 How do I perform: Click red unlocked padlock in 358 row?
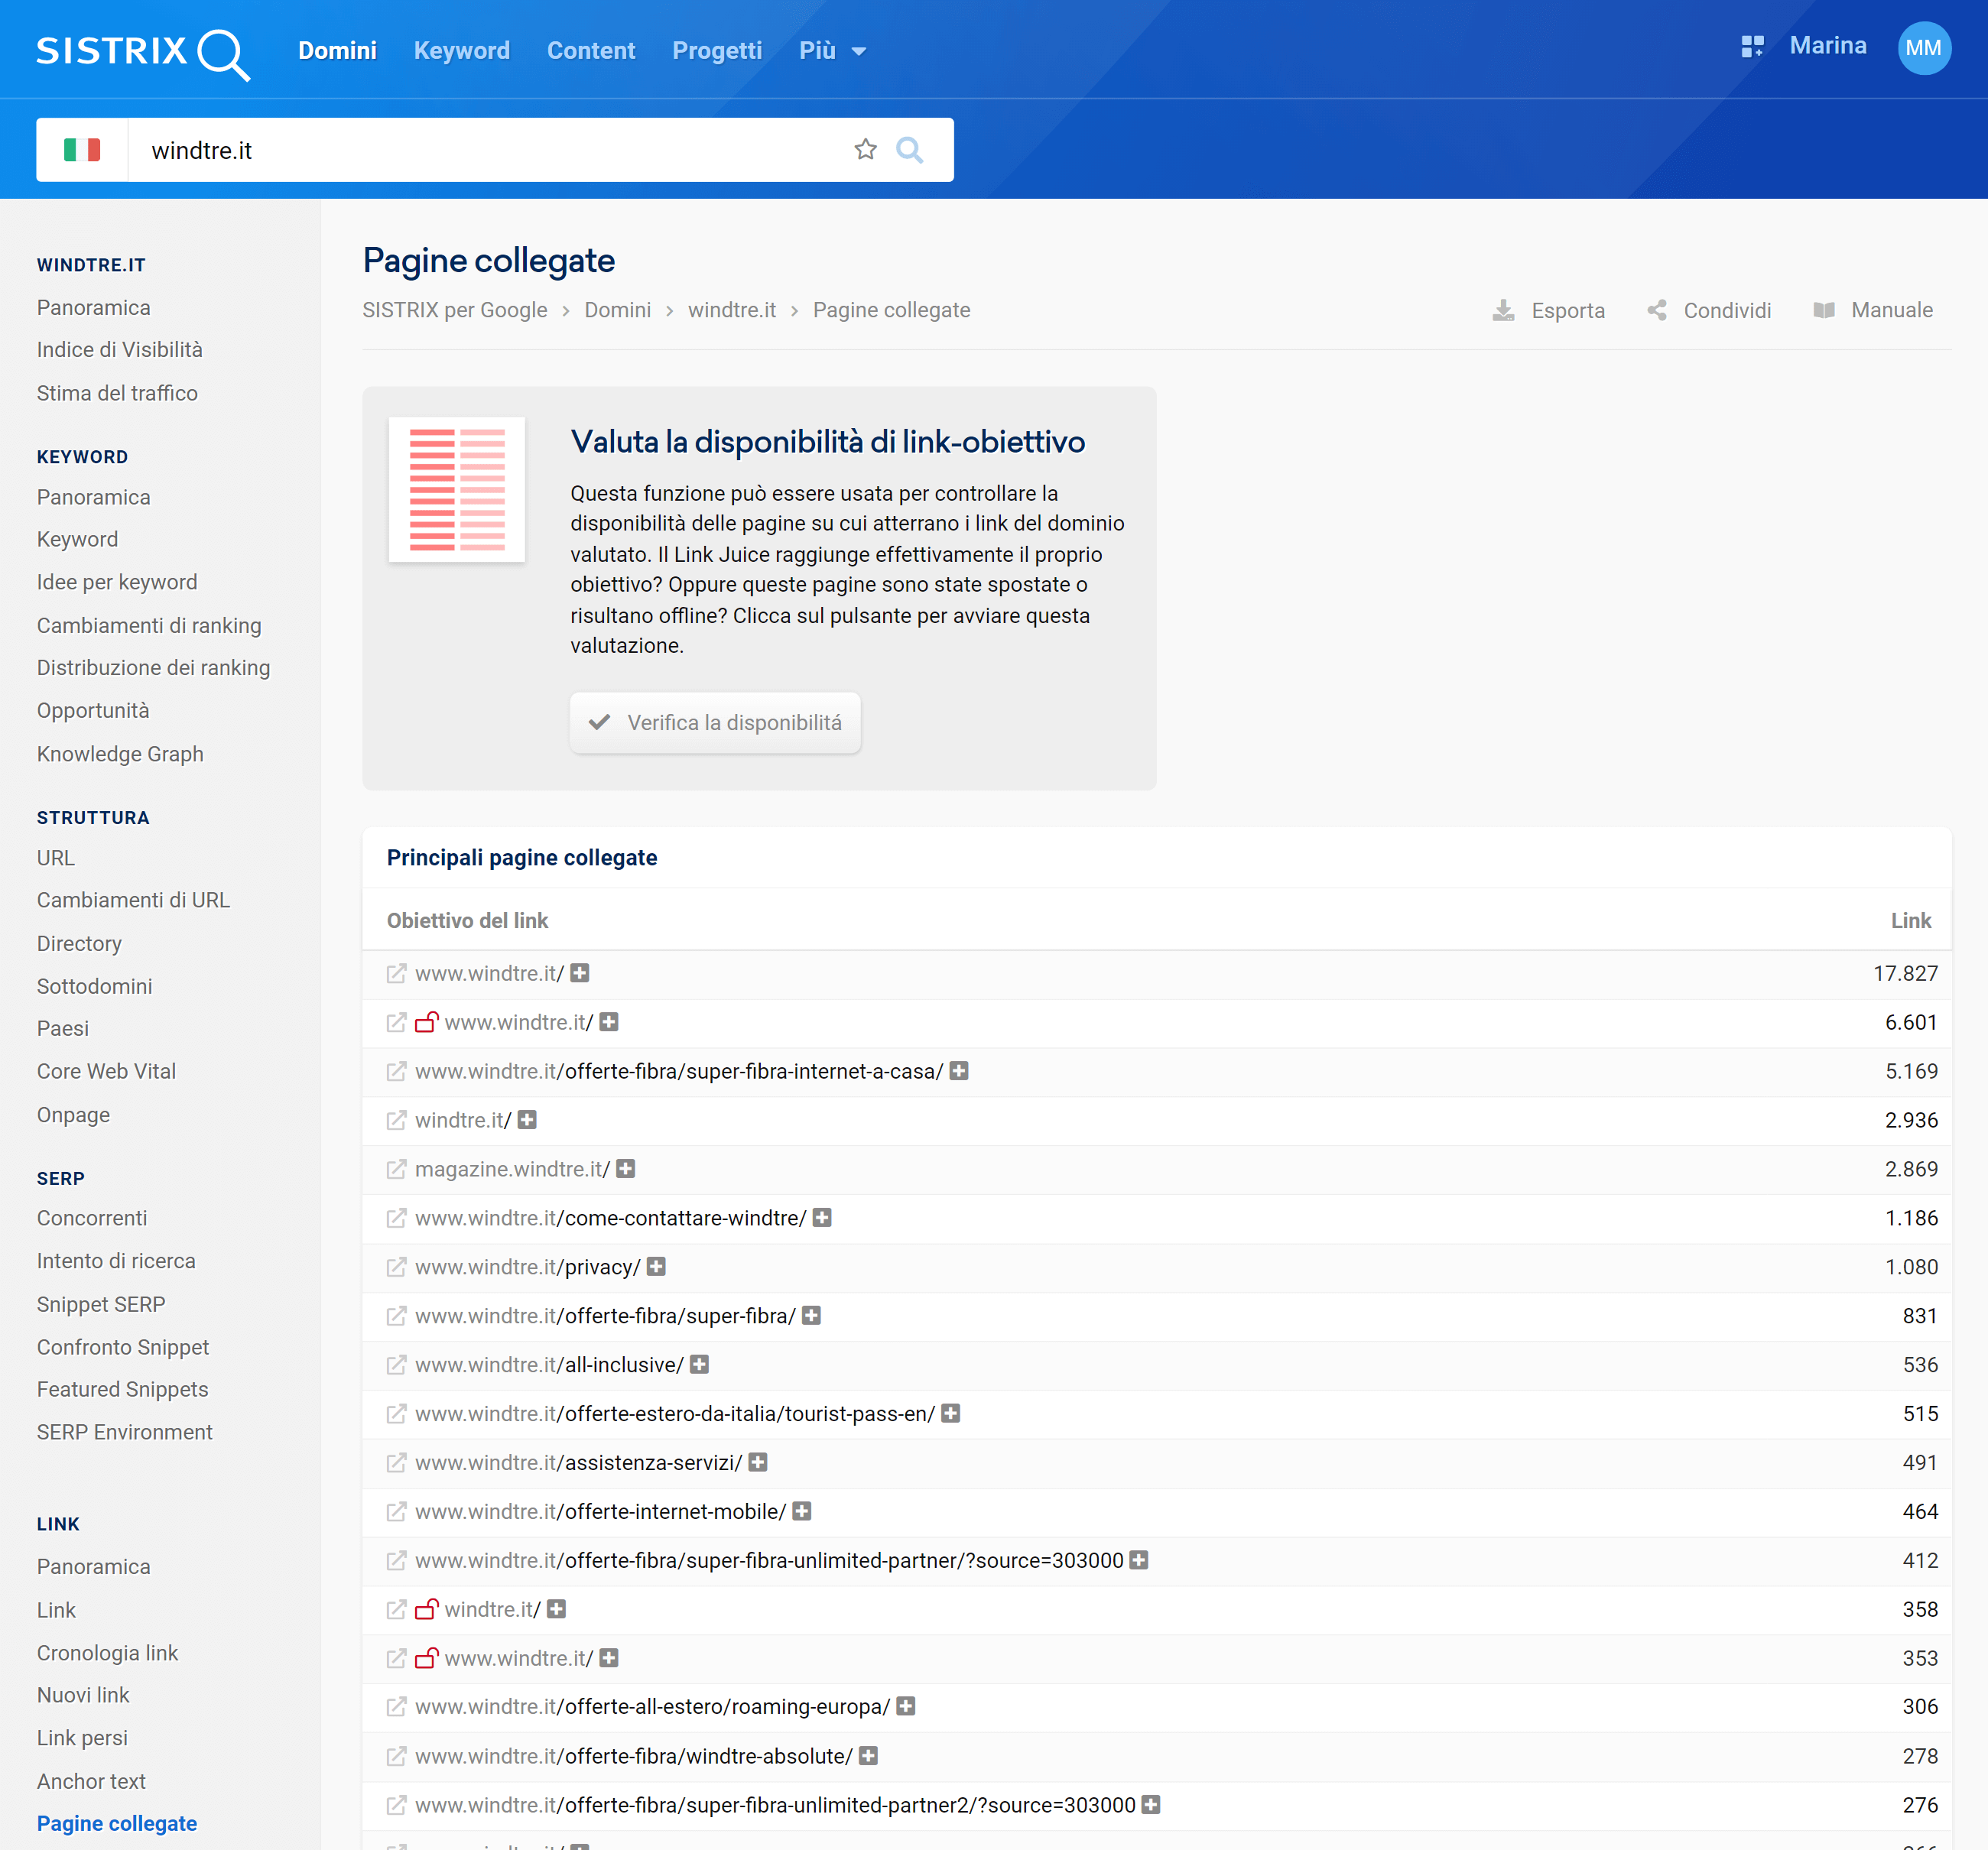coord(427,1609)
